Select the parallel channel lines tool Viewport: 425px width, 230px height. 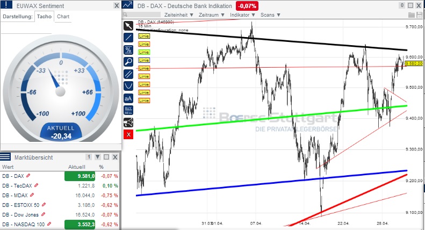point(128,74)
